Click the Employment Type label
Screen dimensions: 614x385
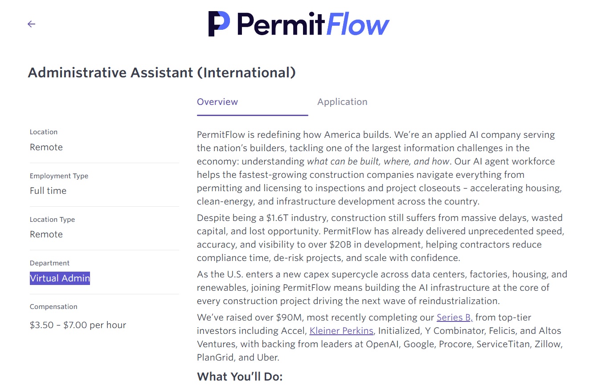click(59, 176)
